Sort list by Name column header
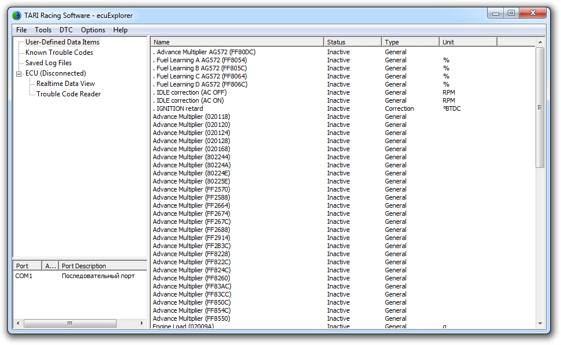561x345 pixels. click(237, 42)
